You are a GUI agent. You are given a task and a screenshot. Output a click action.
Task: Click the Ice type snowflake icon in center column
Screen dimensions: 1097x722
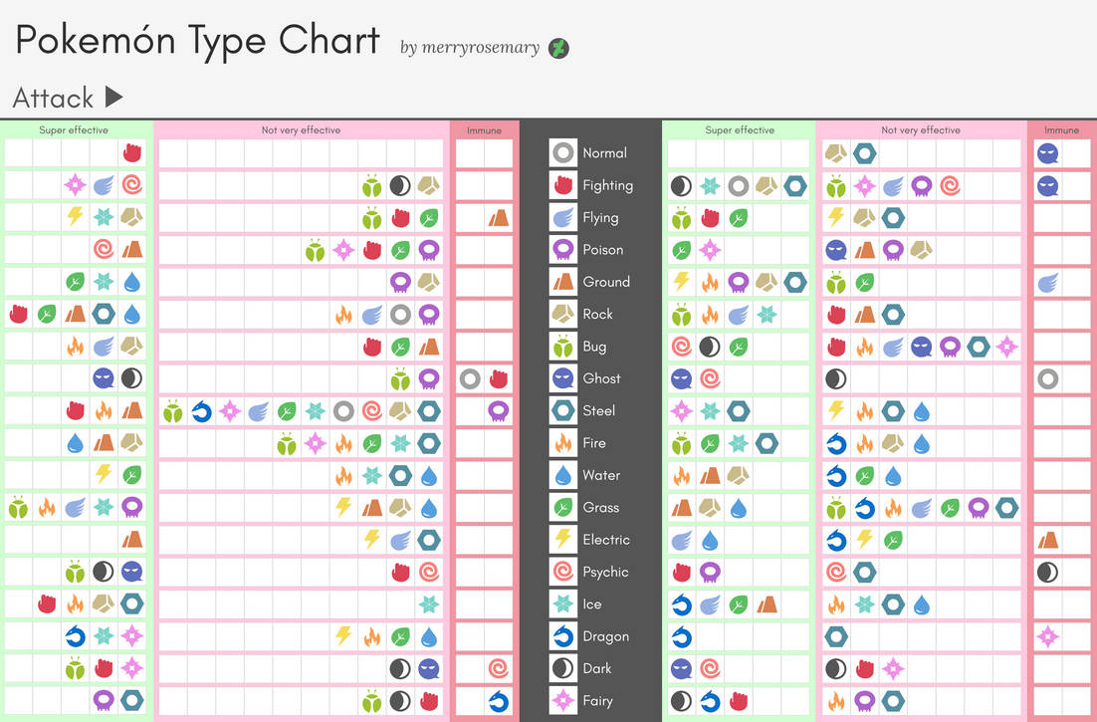563,603
